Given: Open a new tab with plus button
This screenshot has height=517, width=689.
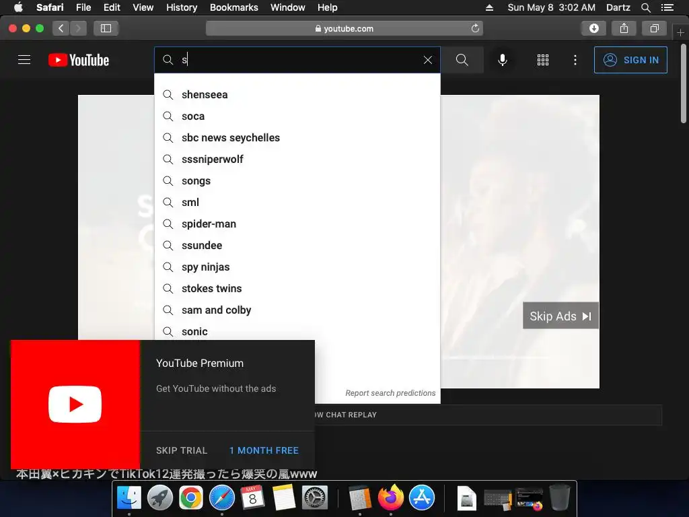Looking at the screenshot, I should coord(680,32).
